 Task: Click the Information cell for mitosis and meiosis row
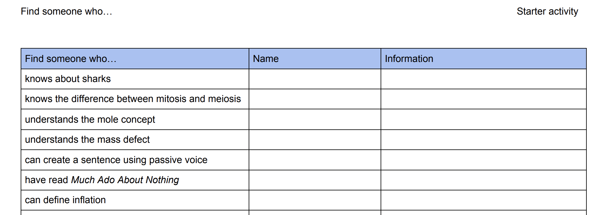tap(483, 99)
